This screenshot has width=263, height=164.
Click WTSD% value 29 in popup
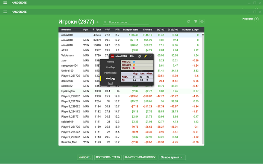134,62
